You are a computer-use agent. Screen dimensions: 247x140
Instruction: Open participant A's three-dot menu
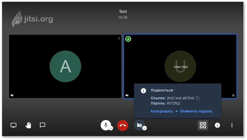pos(119,38)
